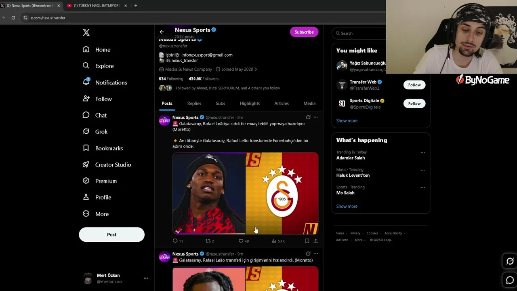Image resolution: width=517 pixels, height=291 pixels.
Task: Click the Post button
Action: tap(111, 234)
